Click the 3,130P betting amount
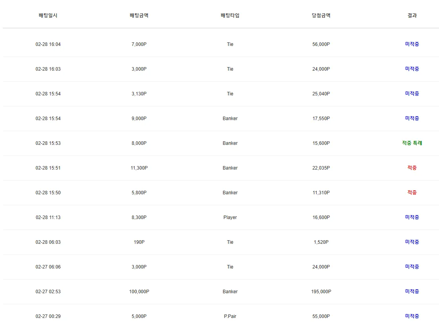 pyautogui.click(x=139, y=93)
